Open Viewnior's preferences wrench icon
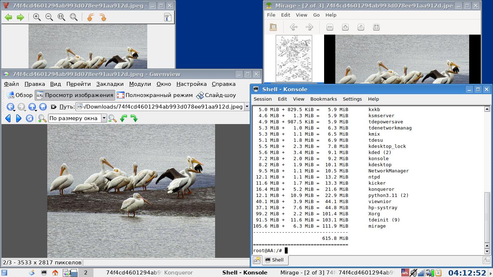493x277 pixels. click(167, 17)
